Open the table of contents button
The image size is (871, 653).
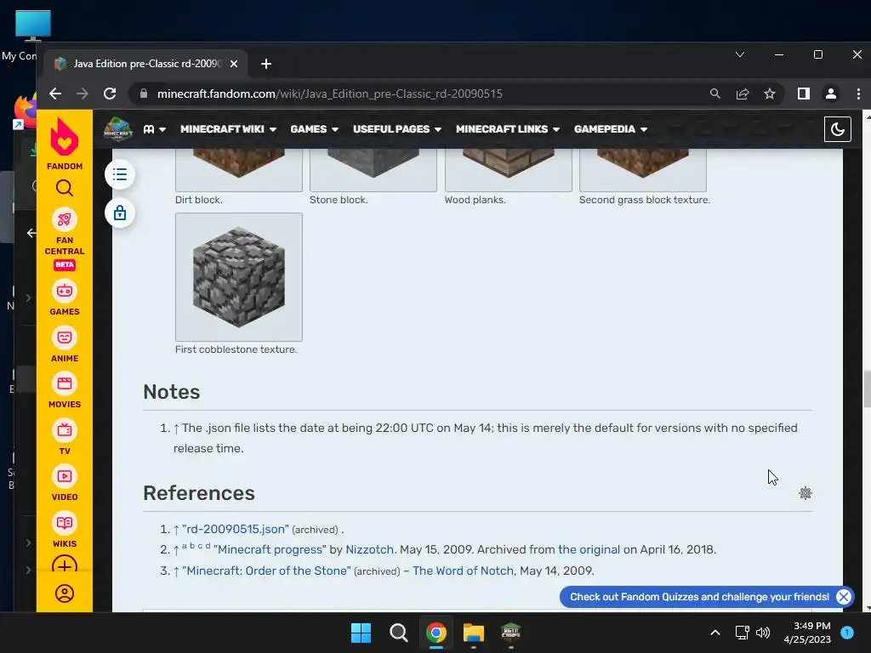tap(120, 174)
